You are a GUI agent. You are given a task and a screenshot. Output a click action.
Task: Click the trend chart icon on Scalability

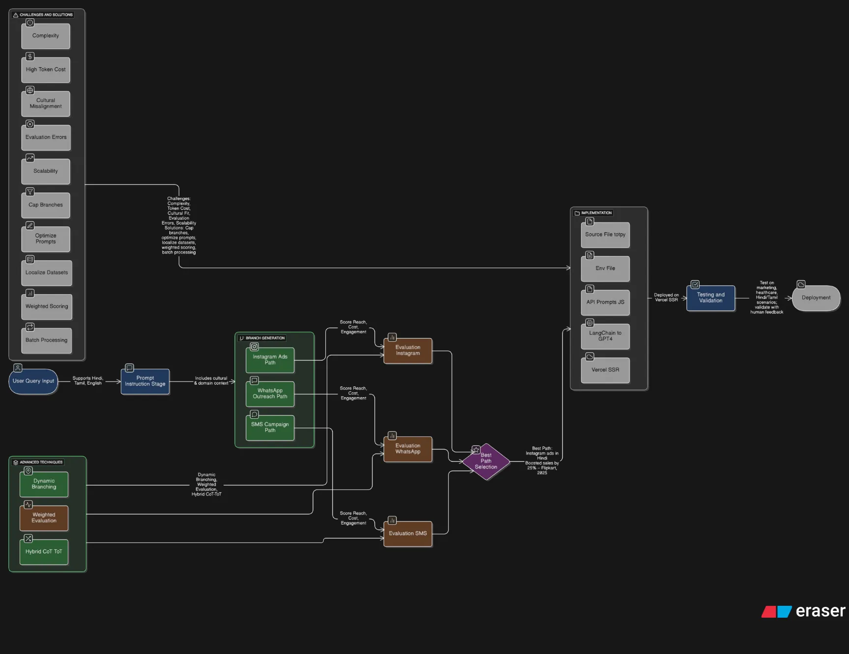point(30,158)
